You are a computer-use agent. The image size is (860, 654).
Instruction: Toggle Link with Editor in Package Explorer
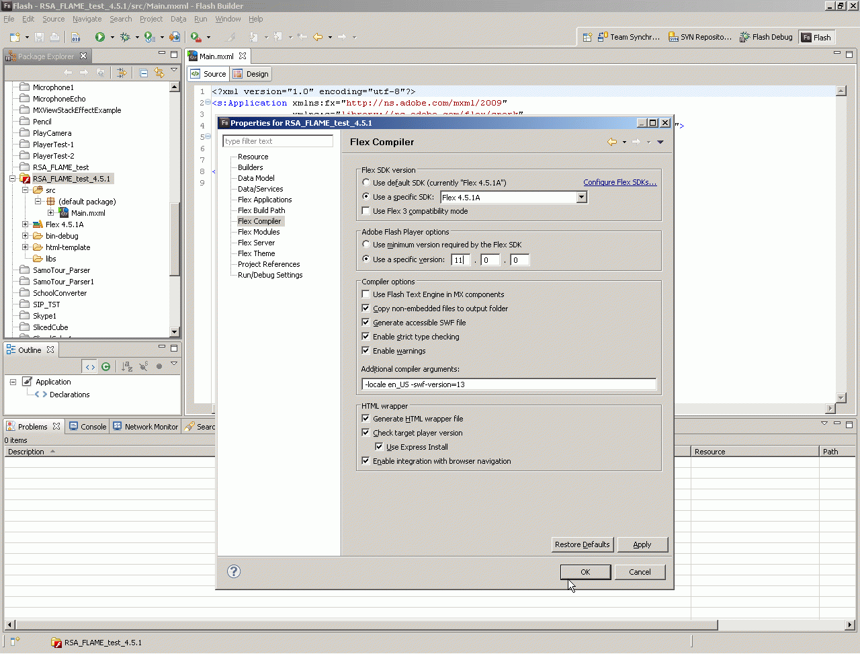point(159,73)
